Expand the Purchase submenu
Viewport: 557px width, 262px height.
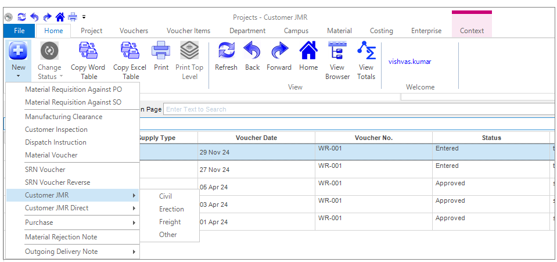[73, 222]
